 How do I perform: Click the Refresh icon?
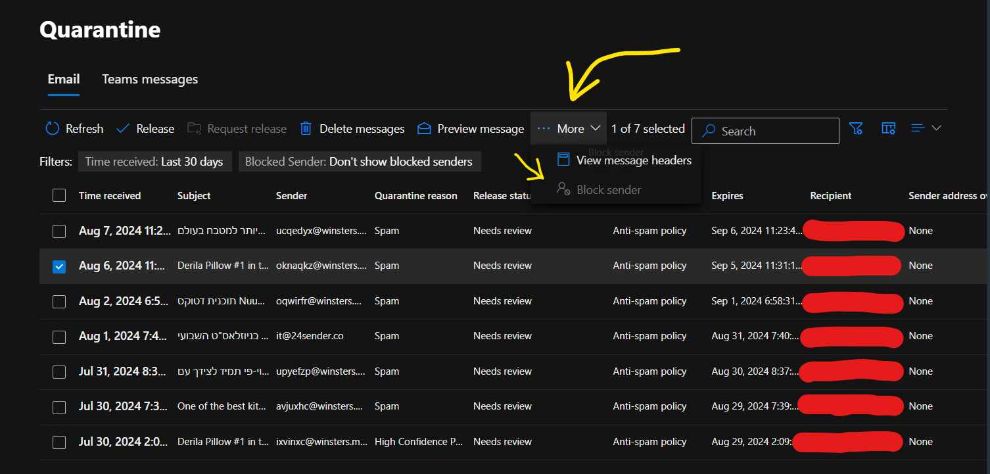click(x=52, y=129)
